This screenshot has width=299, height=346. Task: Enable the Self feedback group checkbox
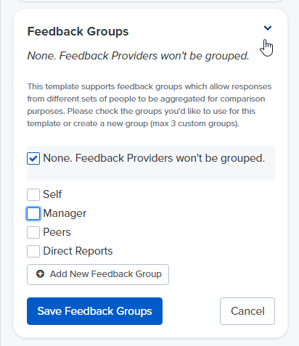click(33, 195)
